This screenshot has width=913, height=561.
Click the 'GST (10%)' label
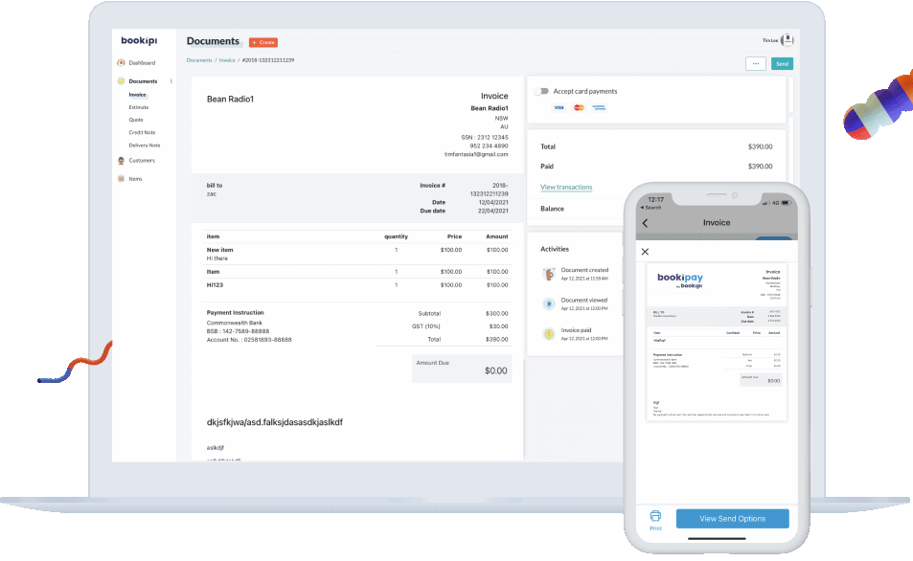point(426,326)
